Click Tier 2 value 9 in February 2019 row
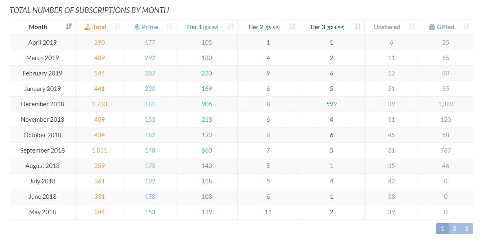The image size is (493, 241). tap(268, 73)
